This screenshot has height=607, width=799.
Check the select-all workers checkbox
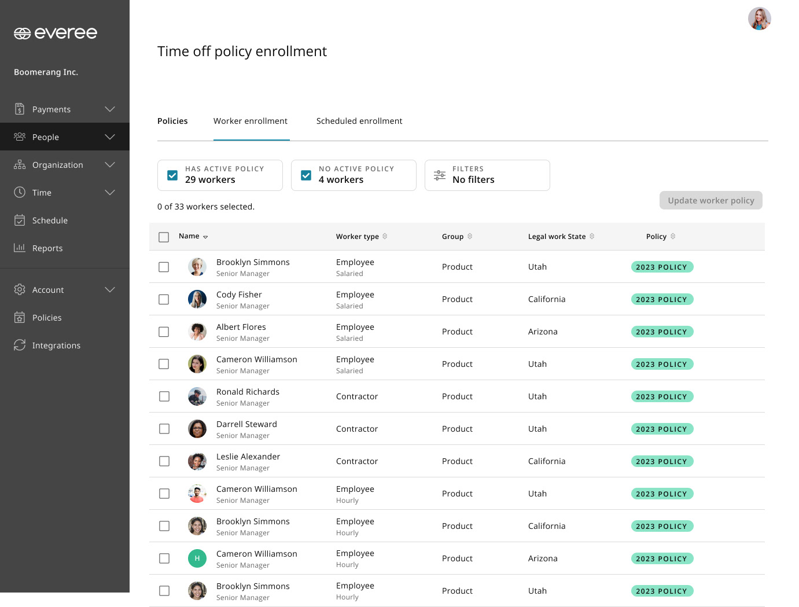[164, 237]
